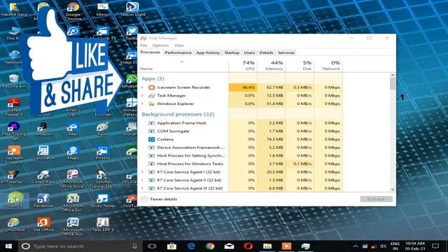Screen dimensions: 448x252
Task: Expand the Icecream Screen Recorder process
Action: (143, 87)
